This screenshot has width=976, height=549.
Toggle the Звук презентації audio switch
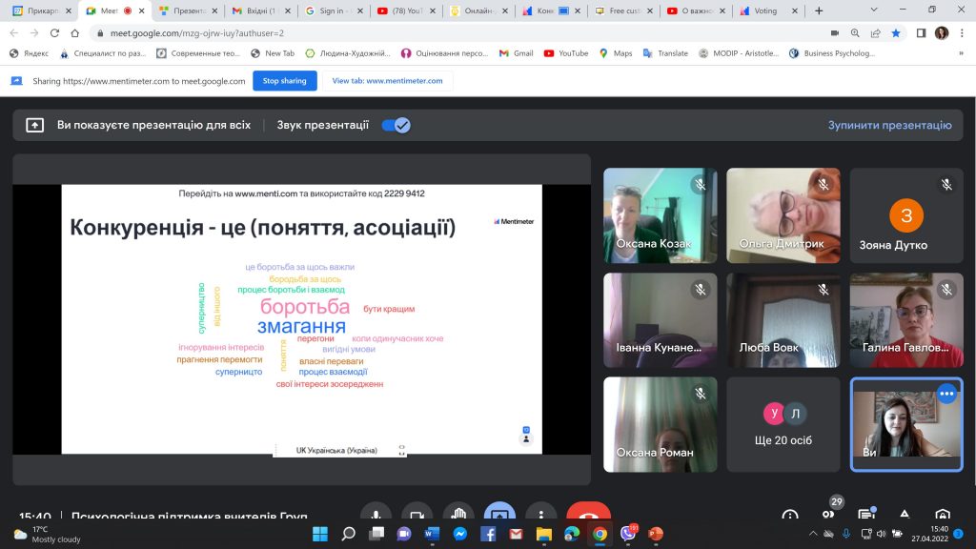pos(396,125)
